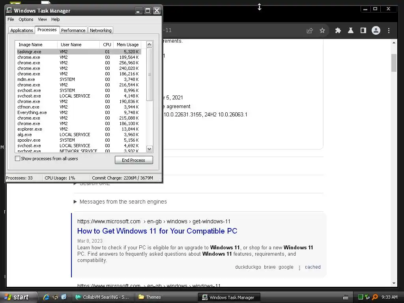Open Chrome Labs flask icon
The width and height of the screenshot is (404, 303).
(x=351, y=31)
